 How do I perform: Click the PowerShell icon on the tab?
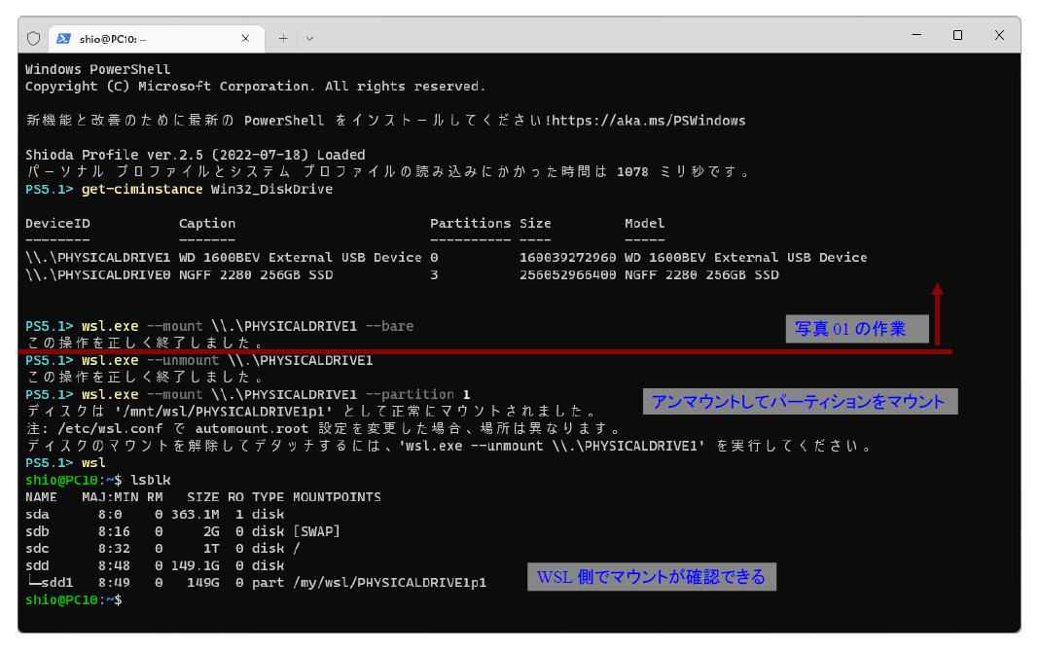[x=63, y=39]
